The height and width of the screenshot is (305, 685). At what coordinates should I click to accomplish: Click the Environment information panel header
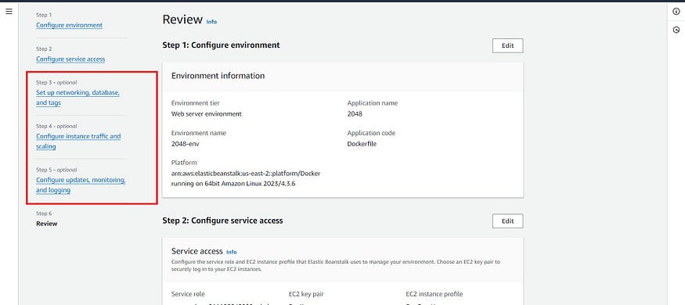click(343, 76)
